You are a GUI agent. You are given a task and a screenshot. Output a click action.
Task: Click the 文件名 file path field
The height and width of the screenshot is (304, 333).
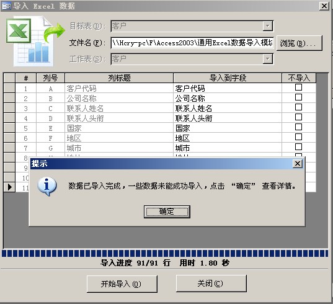(x=192, y=43)
